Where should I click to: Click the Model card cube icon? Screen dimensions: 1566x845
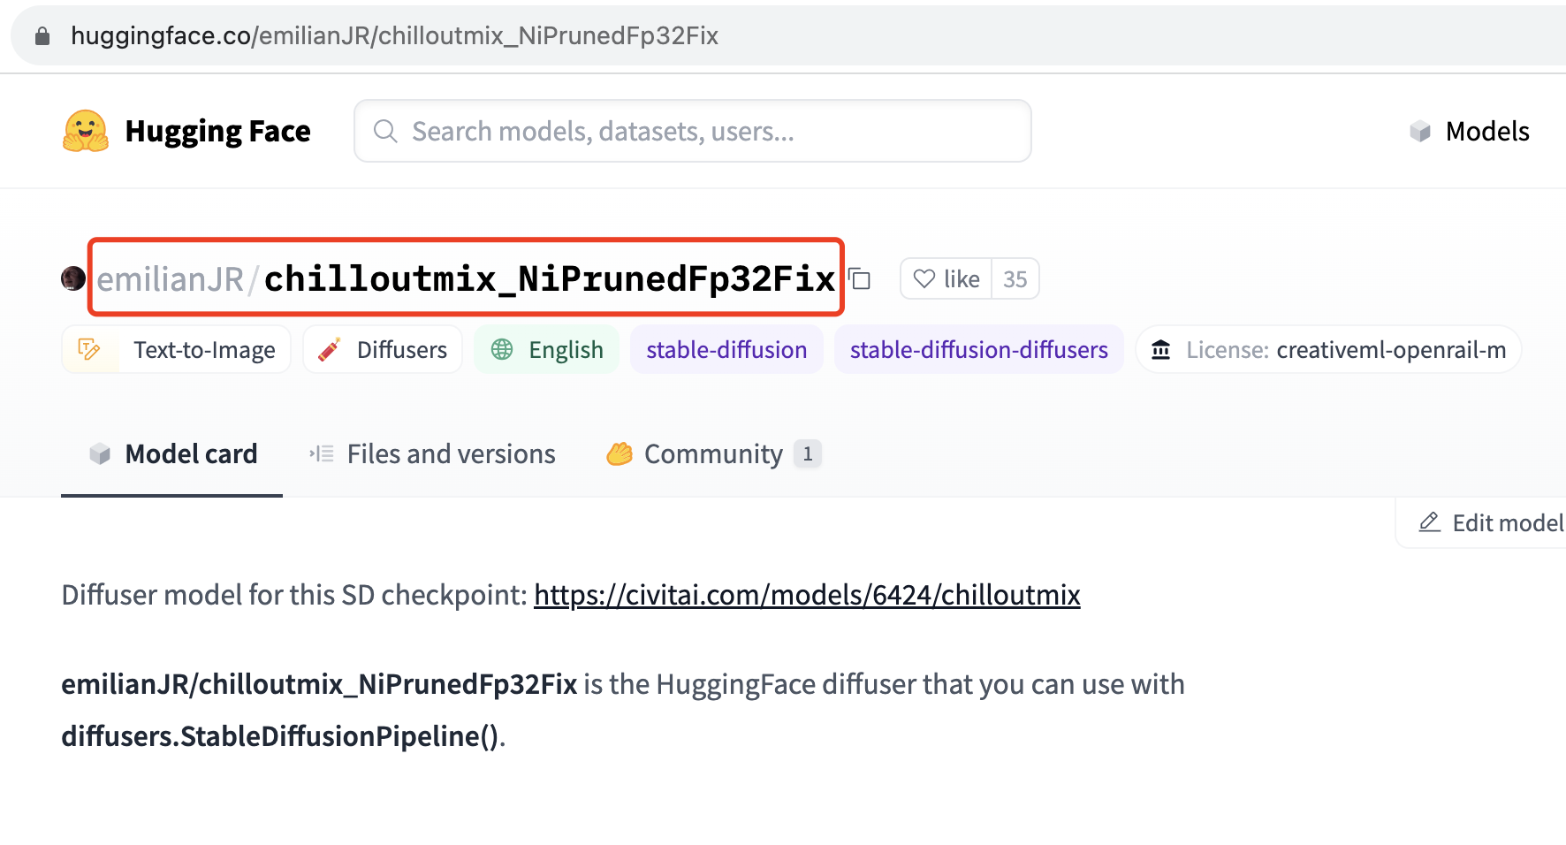coord(100,454)
